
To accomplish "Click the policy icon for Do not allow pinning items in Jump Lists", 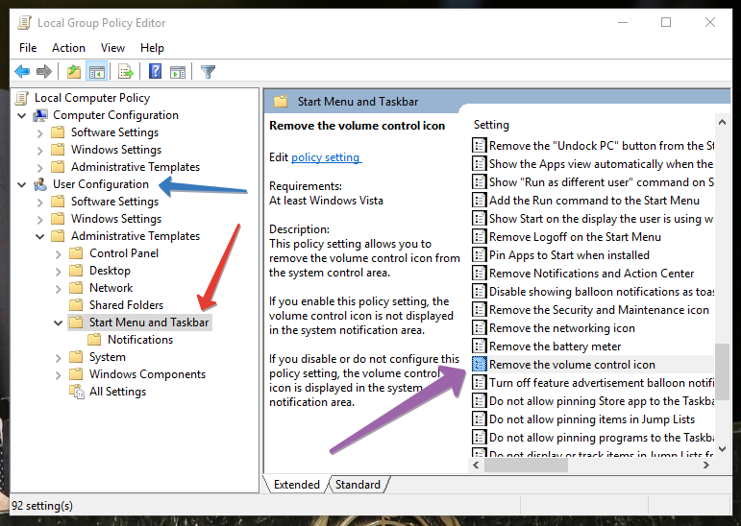I will 480,419.
